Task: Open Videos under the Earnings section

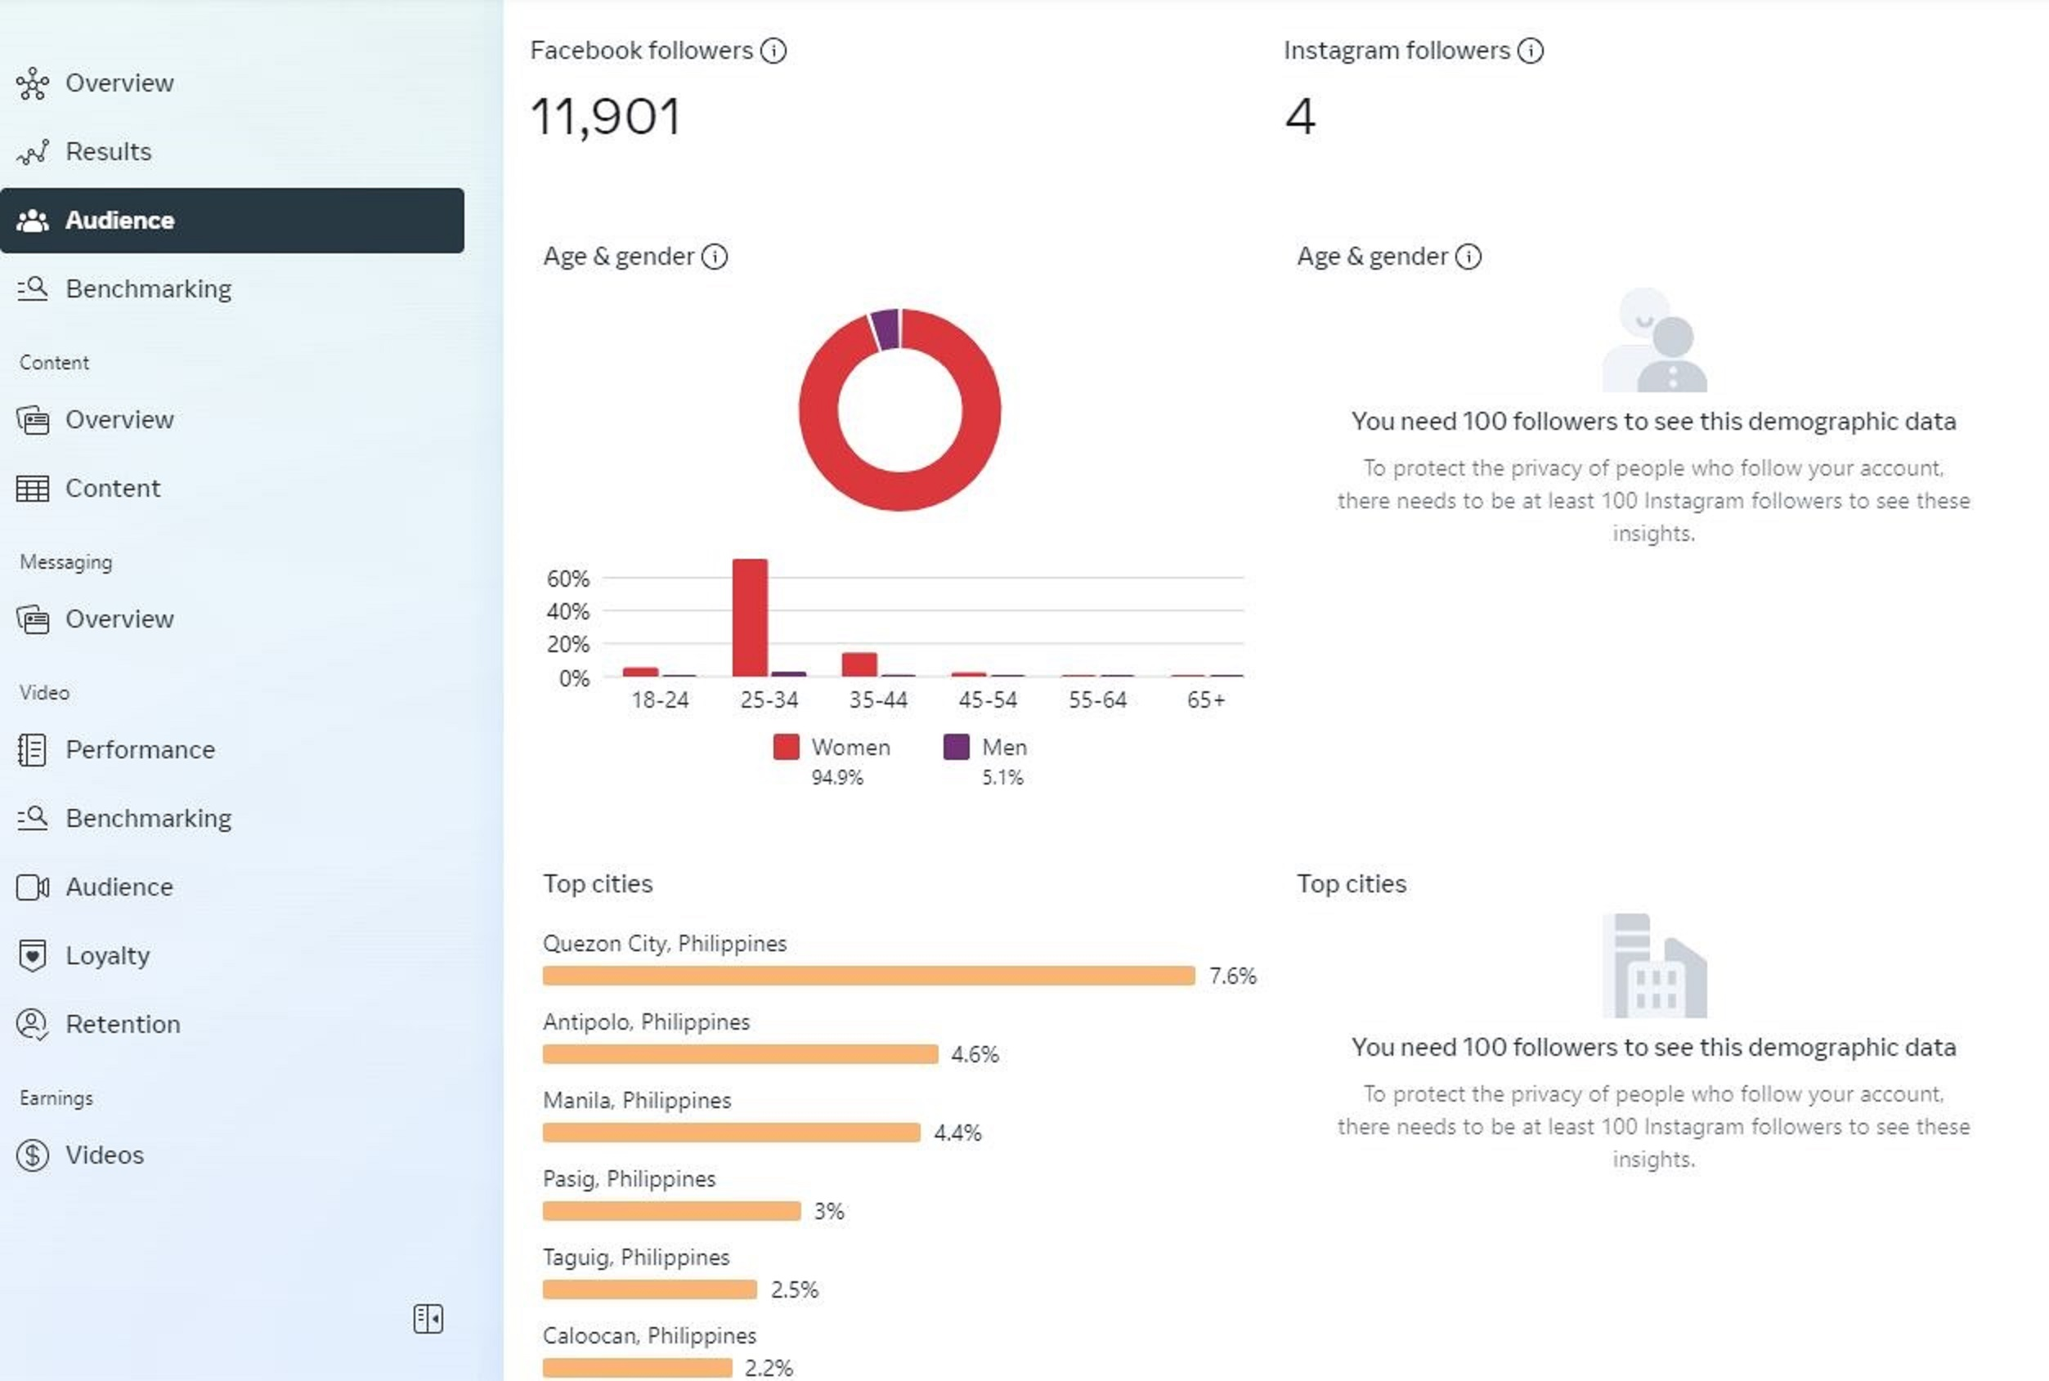Action: point(104,1155)
